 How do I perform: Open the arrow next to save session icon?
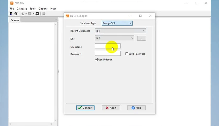pyautogui.click(x=34, y=14)
